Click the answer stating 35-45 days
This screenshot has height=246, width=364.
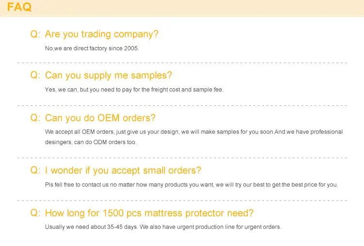[x=163, y=227]
